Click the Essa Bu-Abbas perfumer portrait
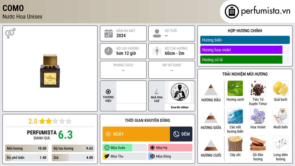 pyautogui.click(x=180, y=92)
